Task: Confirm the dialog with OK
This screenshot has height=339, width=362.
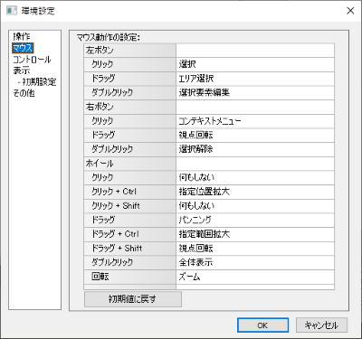Action: 262,325
